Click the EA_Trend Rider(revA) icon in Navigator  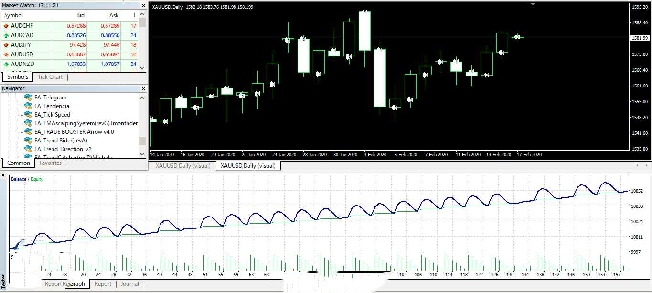tap(28, 141)
